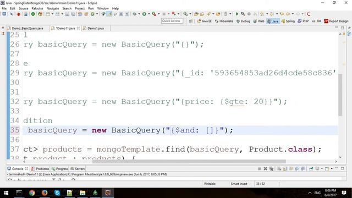
Task: Click the Debug bug icon in the toolbar
Action: (134, 14)
